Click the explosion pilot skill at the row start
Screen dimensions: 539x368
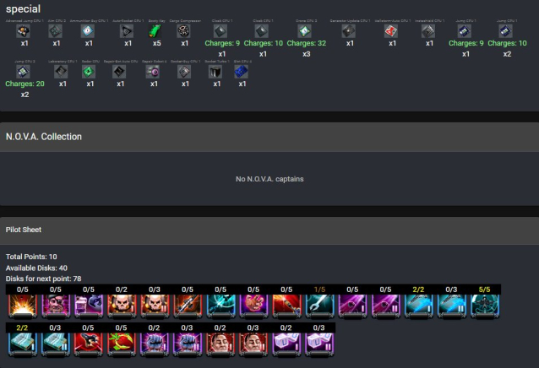coord(23,305)
